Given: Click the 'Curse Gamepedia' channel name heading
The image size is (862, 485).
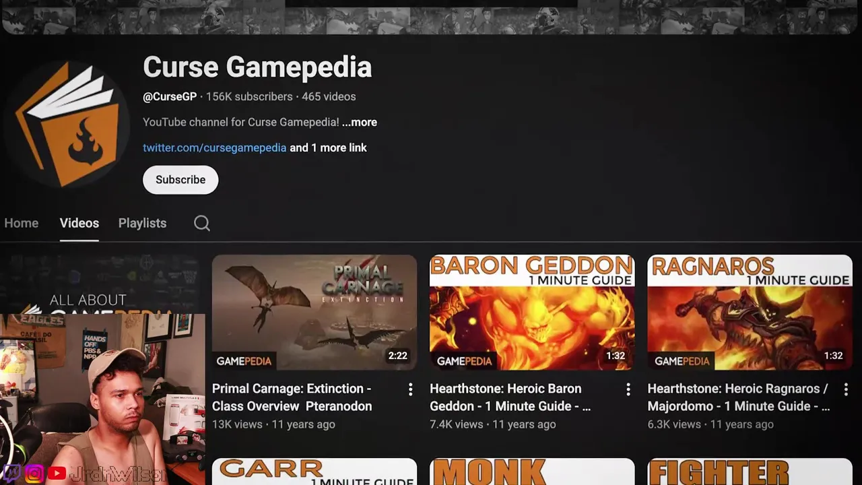Looking at the screenshot, I should click(257, 67).
